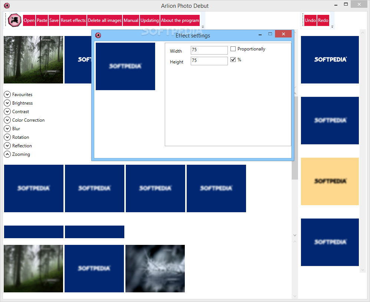Undo the last effect
This screenshot has height=302, width=370.
(310, 20)
